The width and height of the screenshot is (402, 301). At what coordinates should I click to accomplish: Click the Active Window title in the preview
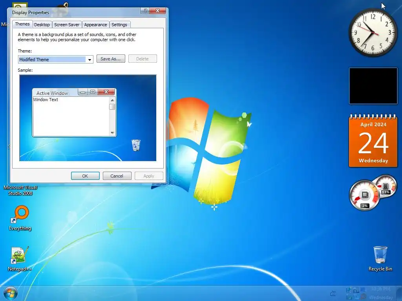[x=52, y=93]
